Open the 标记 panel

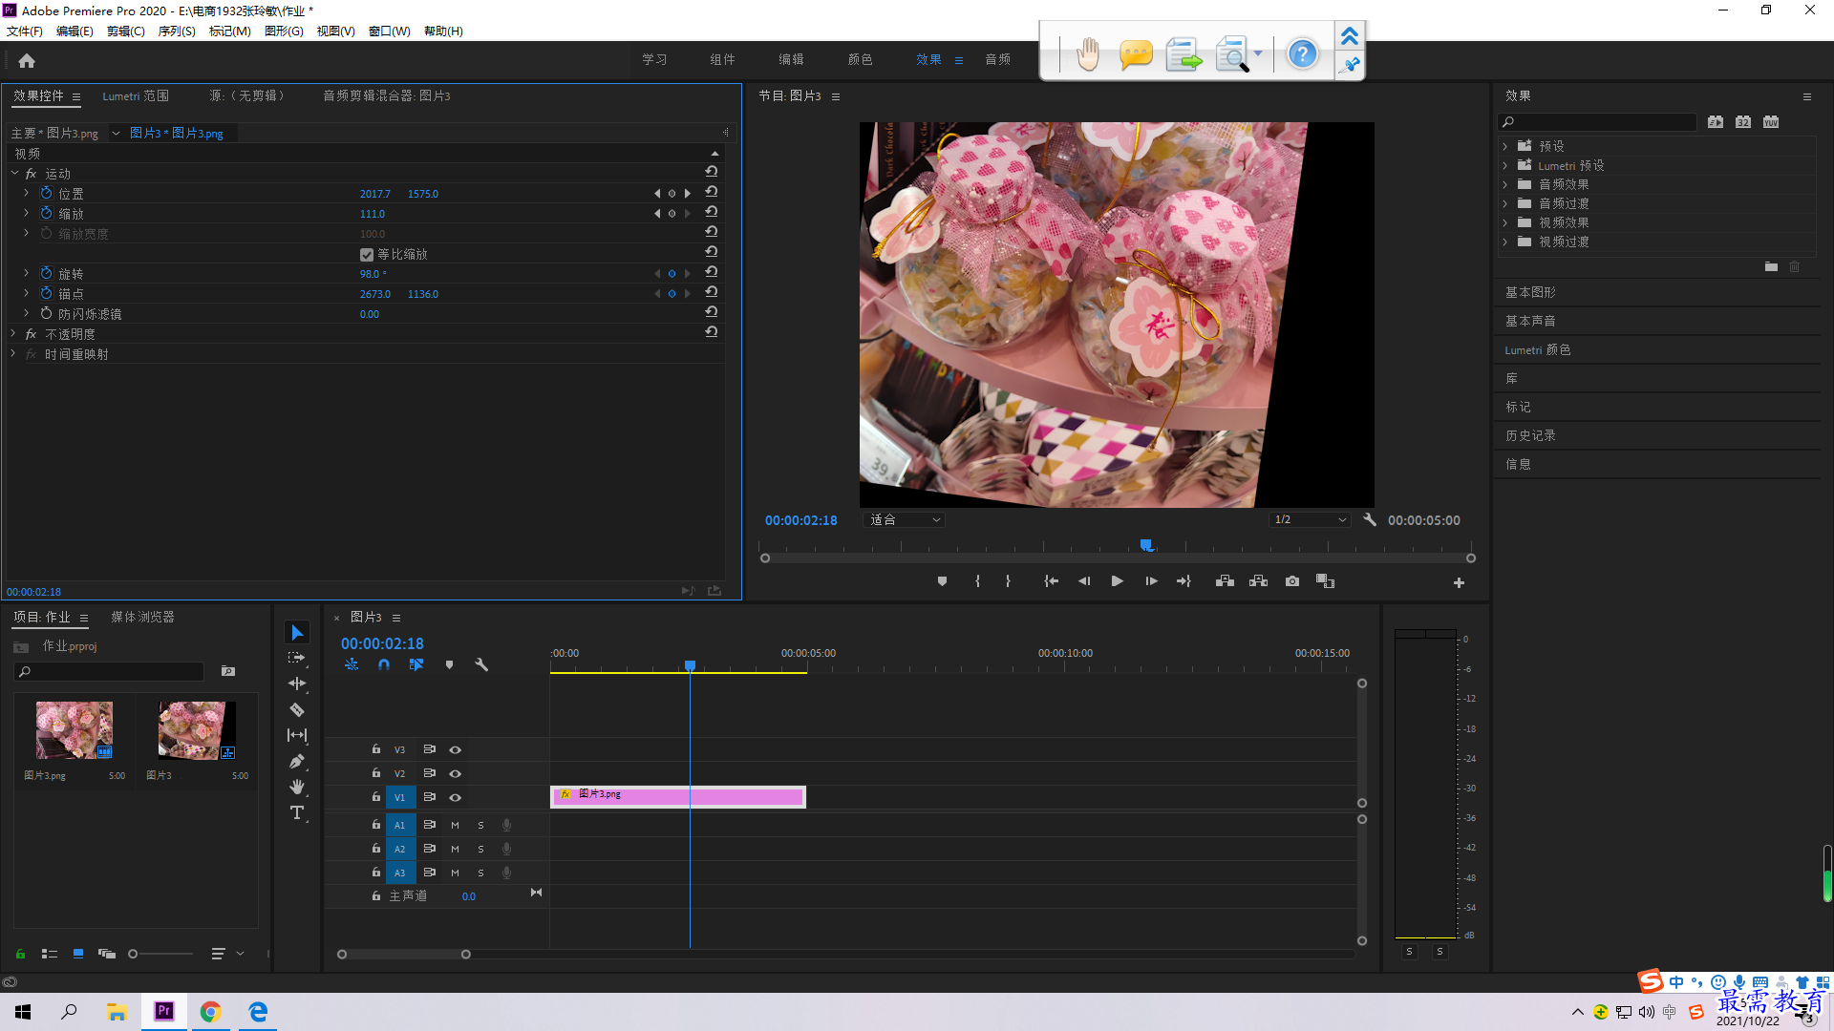click(1518, 407)
